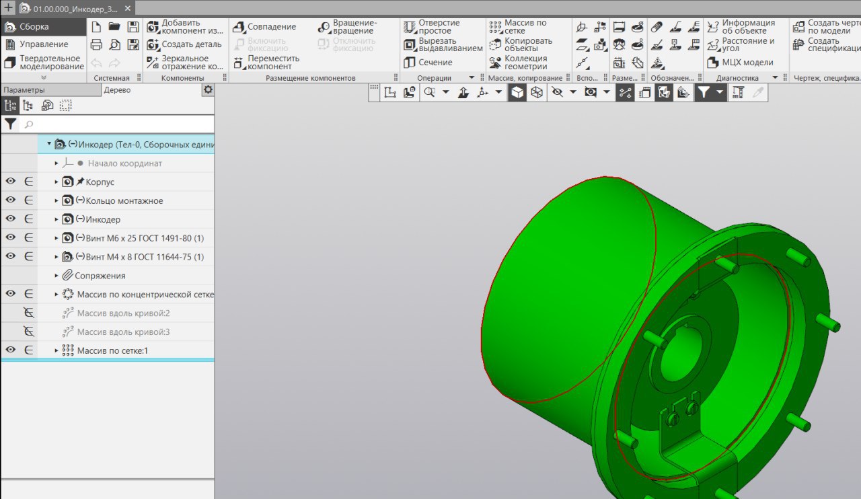This screenshot has width=861, height=499.
Task: Create a new document with the blank page icon
Action: pos(96,27)
